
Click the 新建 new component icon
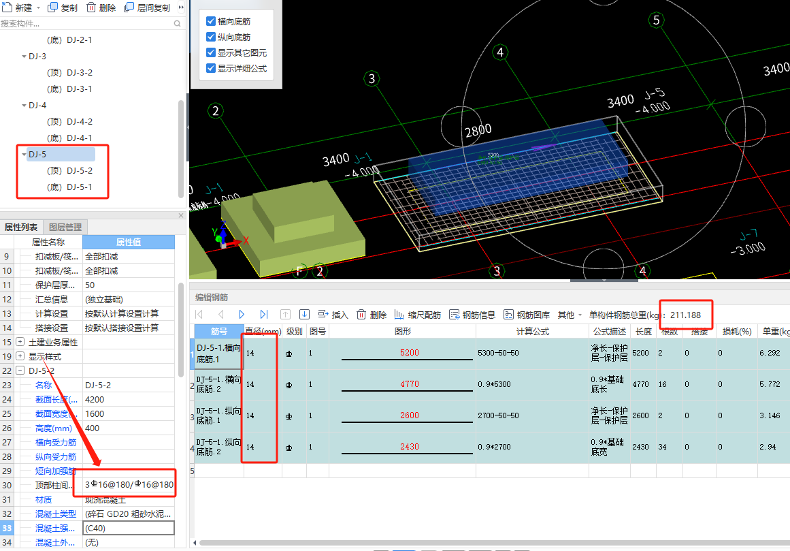click(x=7, y=7)
